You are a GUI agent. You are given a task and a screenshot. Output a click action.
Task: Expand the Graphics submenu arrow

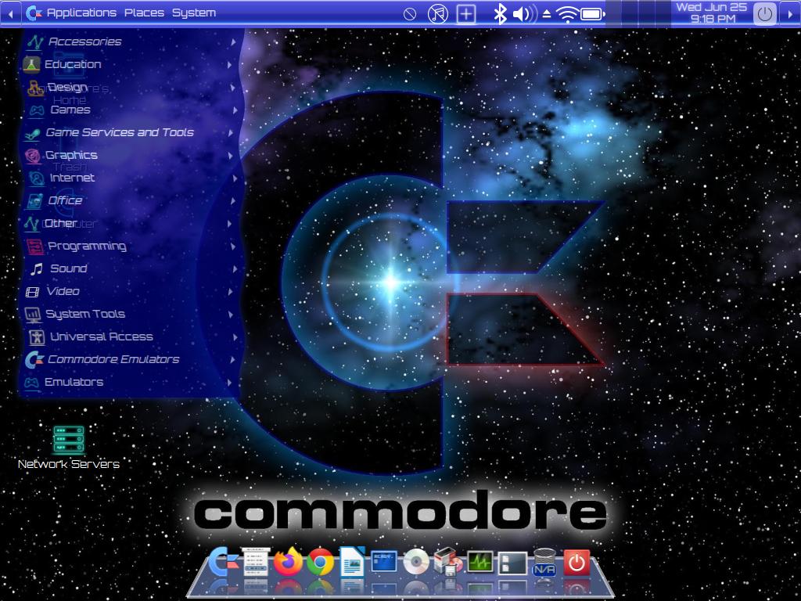[x=231, y=156]
